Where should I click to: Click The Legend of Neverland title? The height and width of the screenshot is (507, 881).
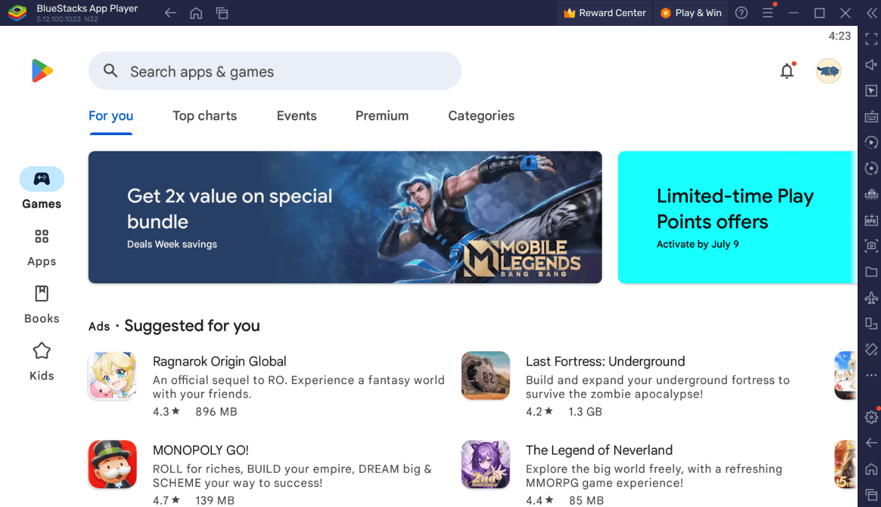pos(599,450)
